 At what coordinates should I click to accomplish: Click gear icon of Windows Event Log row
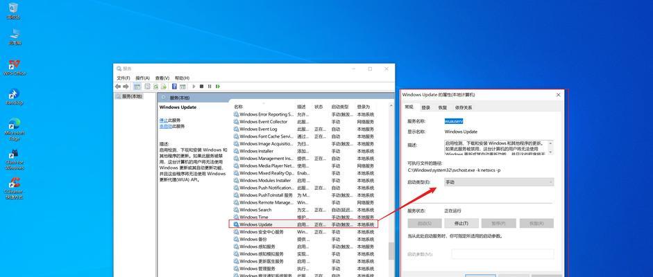[x=236, y=129]
